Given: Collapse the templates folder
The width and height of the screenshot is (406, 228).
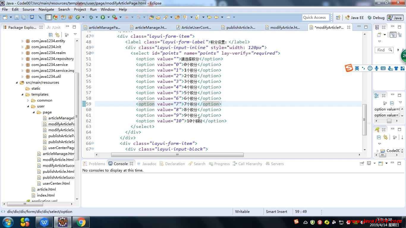Looking at the screenshot, I should tap(22, 94).
